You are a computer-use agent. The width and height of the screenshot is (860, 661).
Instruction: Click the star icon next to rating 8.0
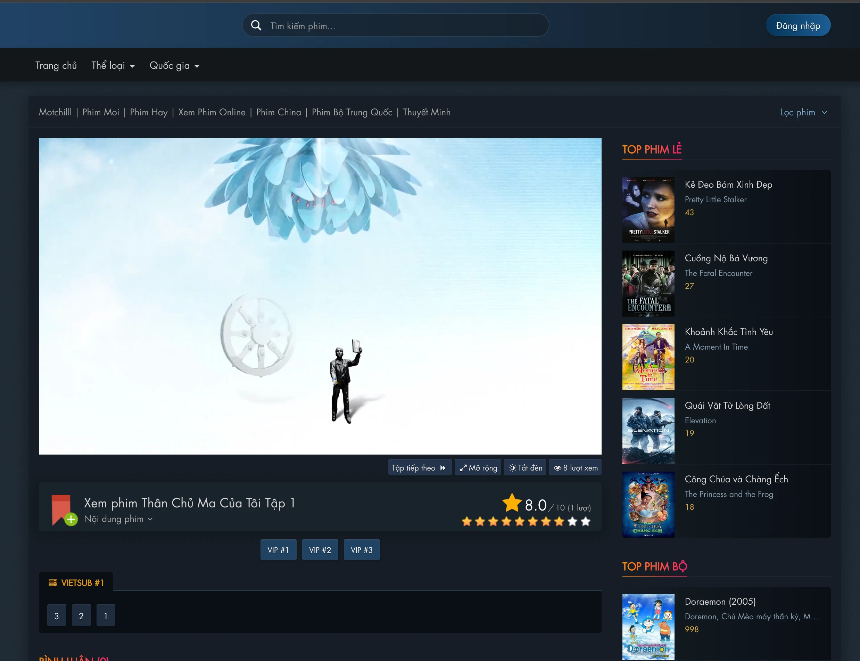tap(511, 503)
